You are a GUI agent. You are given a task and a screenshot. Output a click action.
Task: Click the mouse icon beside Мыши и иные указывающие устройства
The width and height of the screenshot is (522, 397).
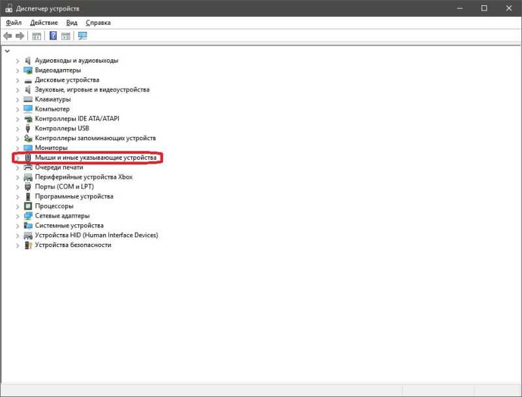coord(28,157)
